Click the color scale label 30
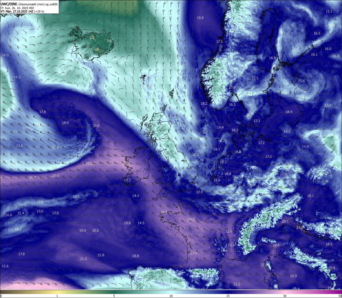342x298 pixels. [285, 296]
